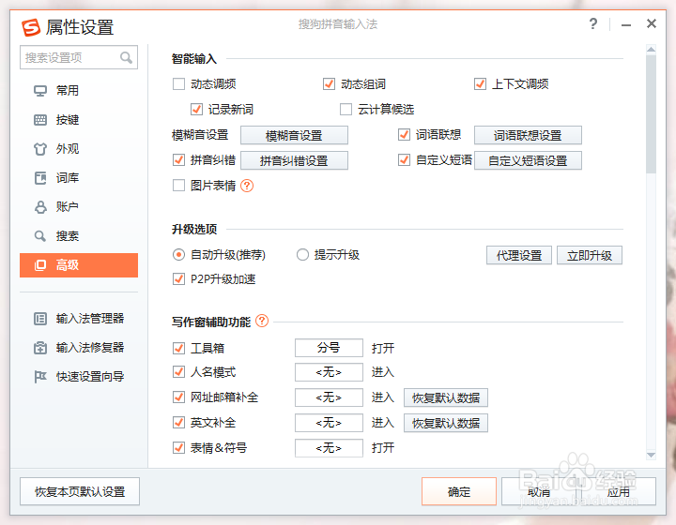676x525 pixels.
Task: Go to 搜索 settings category
Action: tap(79, 236)
